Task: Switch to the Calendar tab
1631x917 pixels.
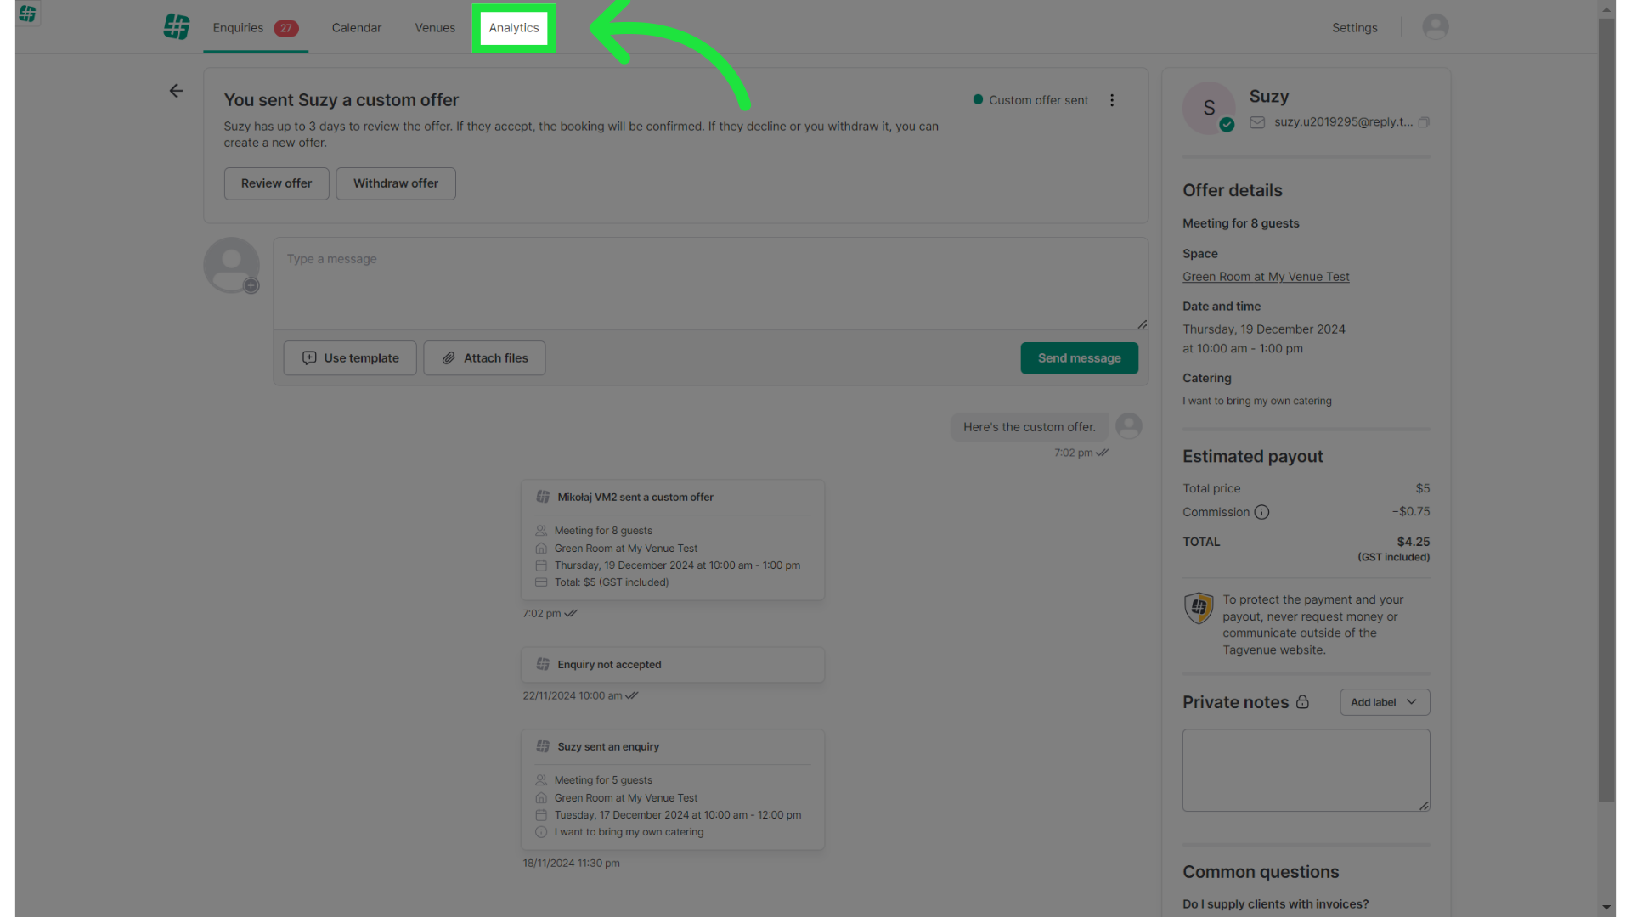Action: coord(356,28)
